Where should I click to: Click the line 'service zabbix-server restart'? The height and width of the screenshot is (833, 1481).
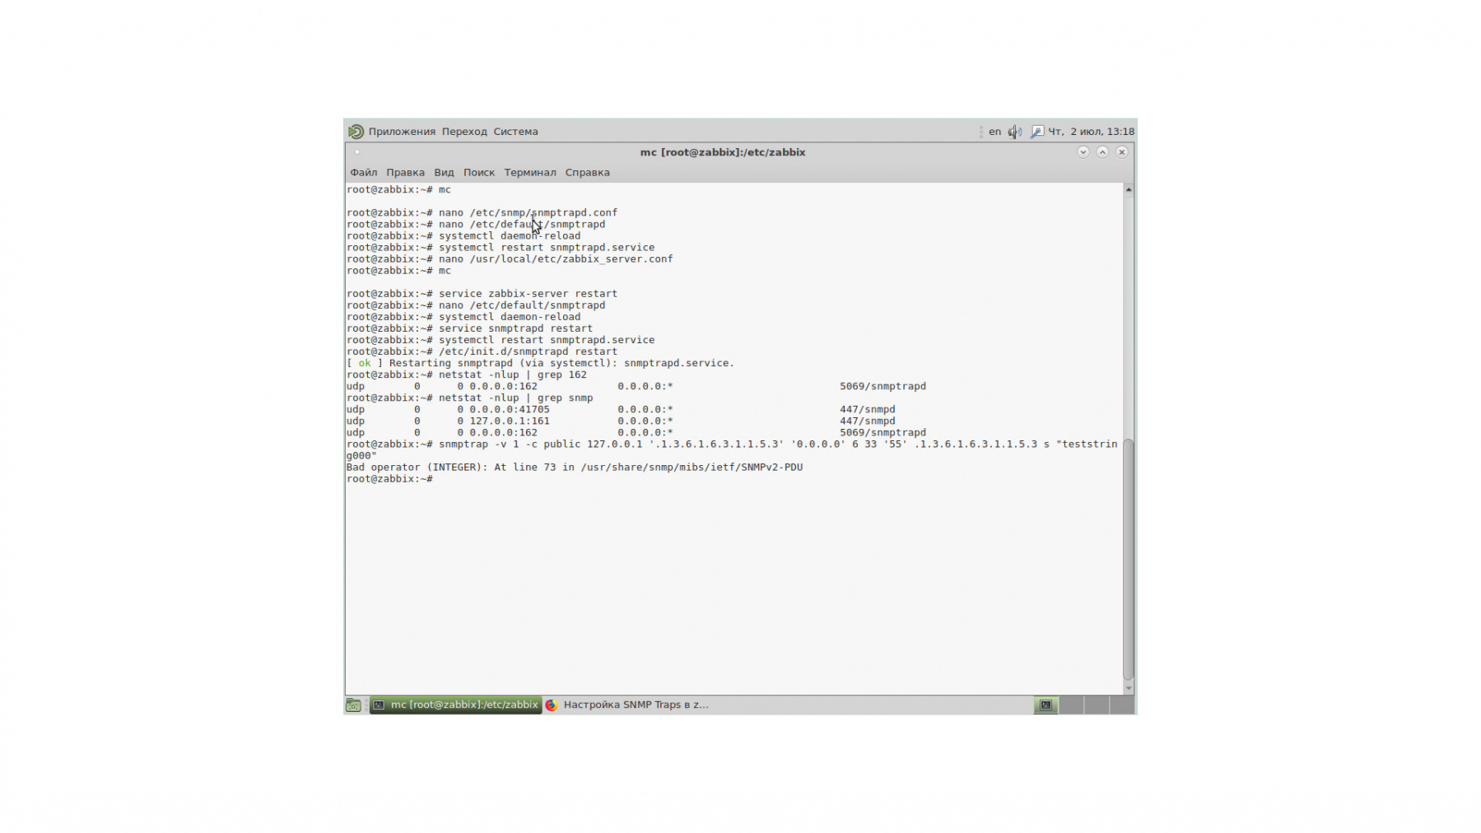528,294
